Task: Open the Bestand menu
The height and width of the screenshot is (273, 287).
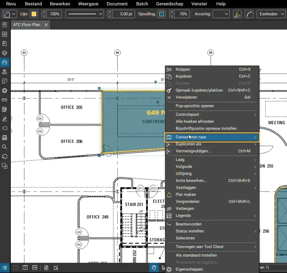Action: click(33, 4)
